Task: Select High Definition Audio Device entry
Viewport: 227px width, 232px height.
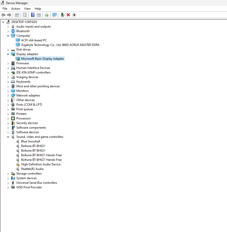Action: pyautogui.click(x=41, y=164)
